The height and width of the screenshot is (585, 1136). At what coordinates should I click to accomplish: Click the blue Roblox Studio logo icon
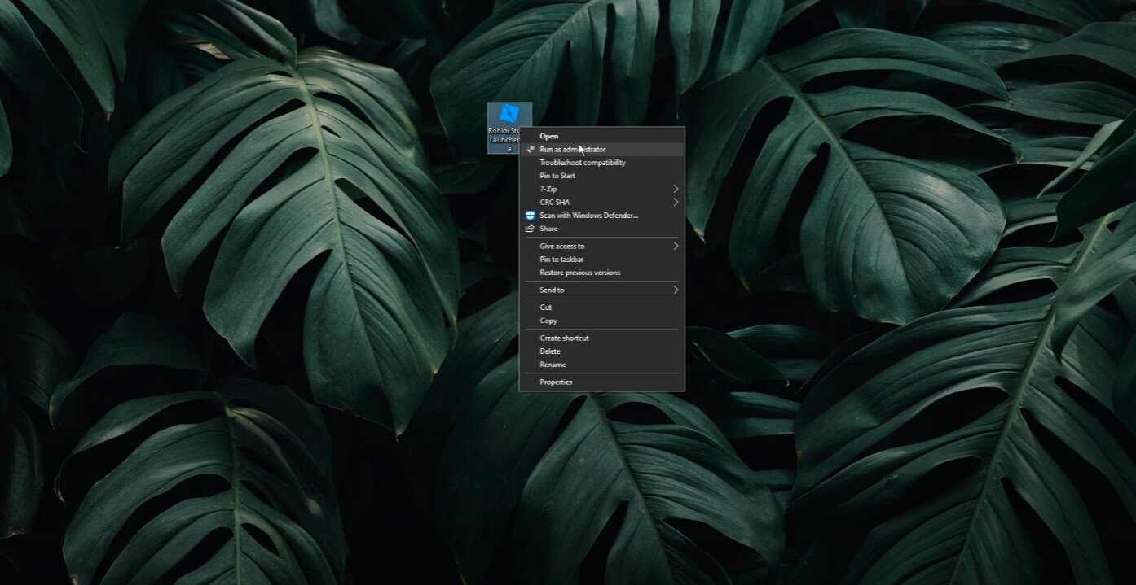click(x=509, y=115)
